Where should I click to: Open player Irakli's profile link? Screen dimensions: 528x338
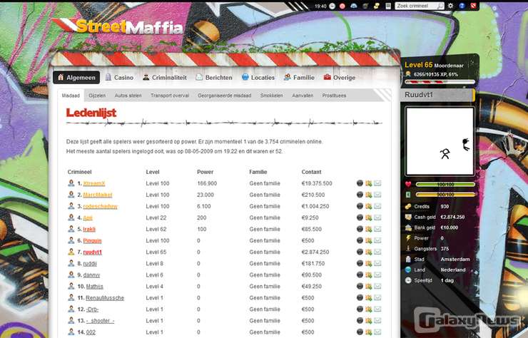89,230
